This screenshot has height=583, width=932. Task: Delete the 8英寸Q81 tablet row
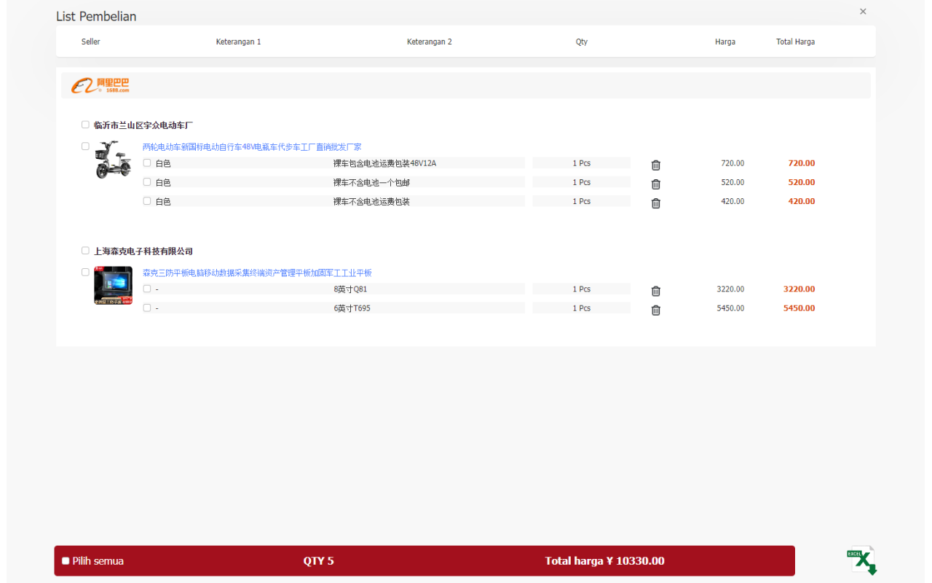click(x=655, y=290)
